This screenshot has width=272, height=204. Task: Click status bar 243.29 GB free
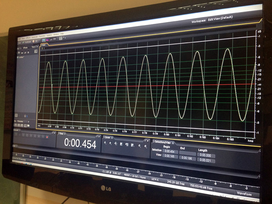(176, 182)
